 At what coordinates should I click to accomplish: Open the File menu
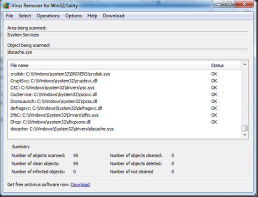pyautogui.click(x=9, y=15)
